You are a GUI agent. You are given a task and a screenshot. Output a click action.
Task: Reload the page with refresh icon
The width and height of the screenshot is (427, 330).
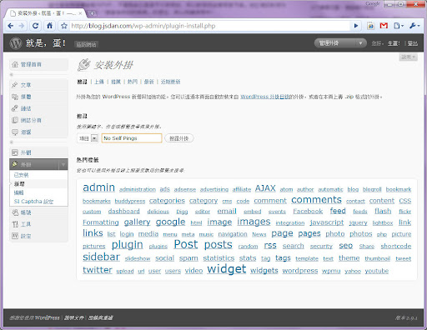point(35,26)
